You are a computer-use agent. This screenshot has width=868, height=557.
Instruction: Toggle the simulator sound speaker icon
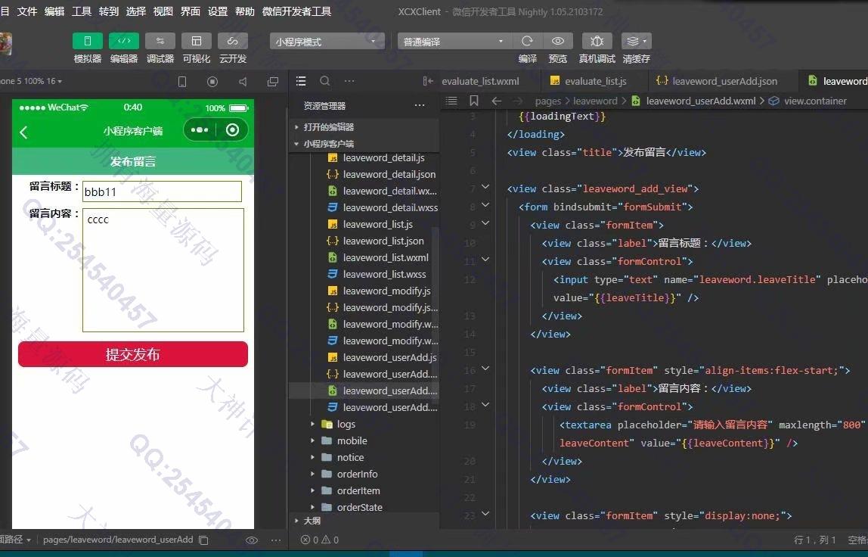(243, 82)
